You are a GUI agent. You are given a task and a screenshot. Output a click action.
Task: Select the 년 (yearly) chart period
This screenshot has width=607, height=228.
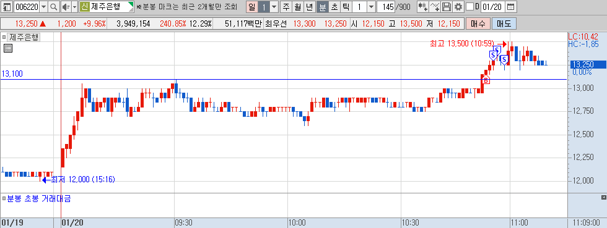tap(309, 7)
